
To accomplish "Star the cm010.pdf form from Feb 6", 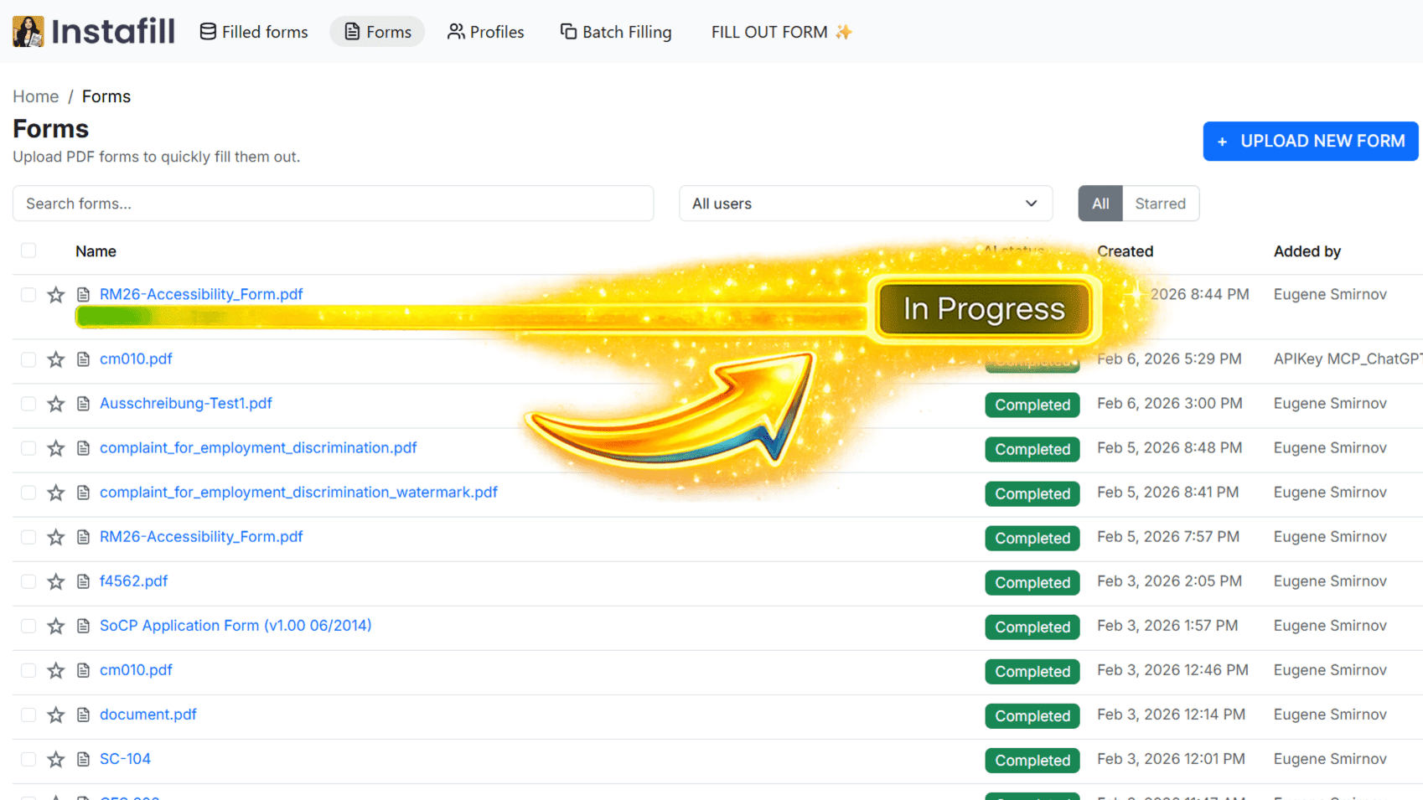I will point(56,359).
